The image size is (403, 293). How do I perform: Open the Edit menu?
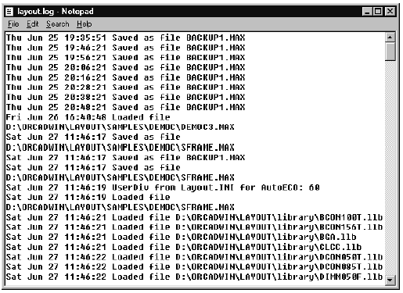(x=33, y=24)
